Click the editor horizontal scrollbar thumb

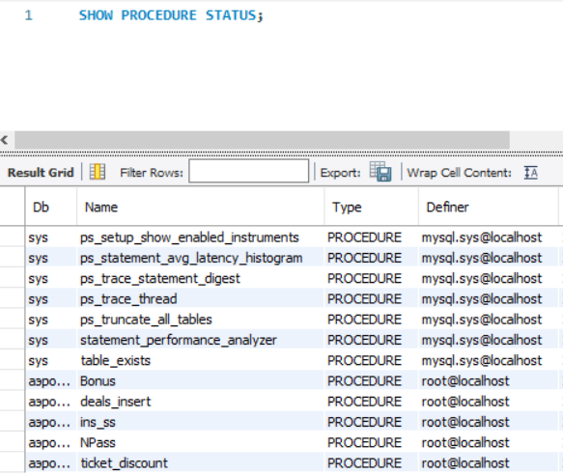coord(262,140)
